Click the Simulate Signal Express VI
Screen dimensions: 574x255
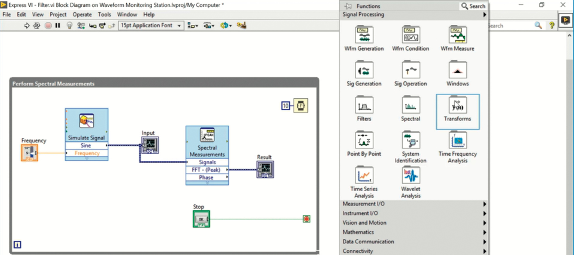click(86, 124)
